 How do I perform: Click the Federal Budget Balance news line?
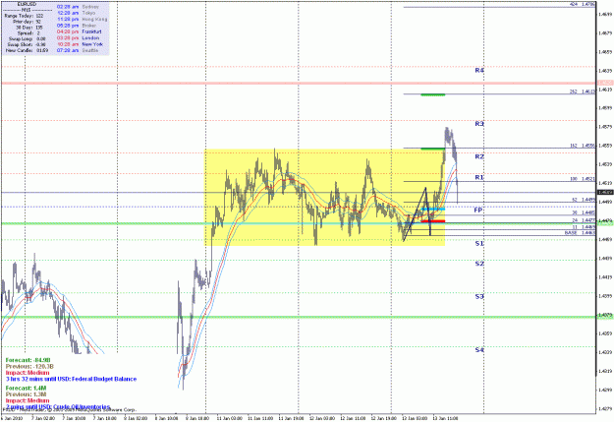pyautogui.click(x=72, y=379)
